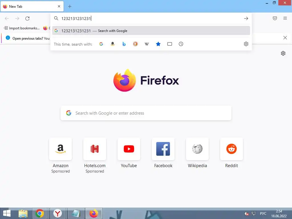Open the Firefox application menu
Viewport: 292px width, 219px height.
click(x=285, y=18)
